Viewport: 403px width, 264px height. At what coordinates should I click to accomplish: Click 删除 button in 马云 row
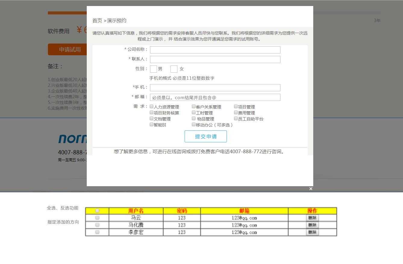pos(312,218)
